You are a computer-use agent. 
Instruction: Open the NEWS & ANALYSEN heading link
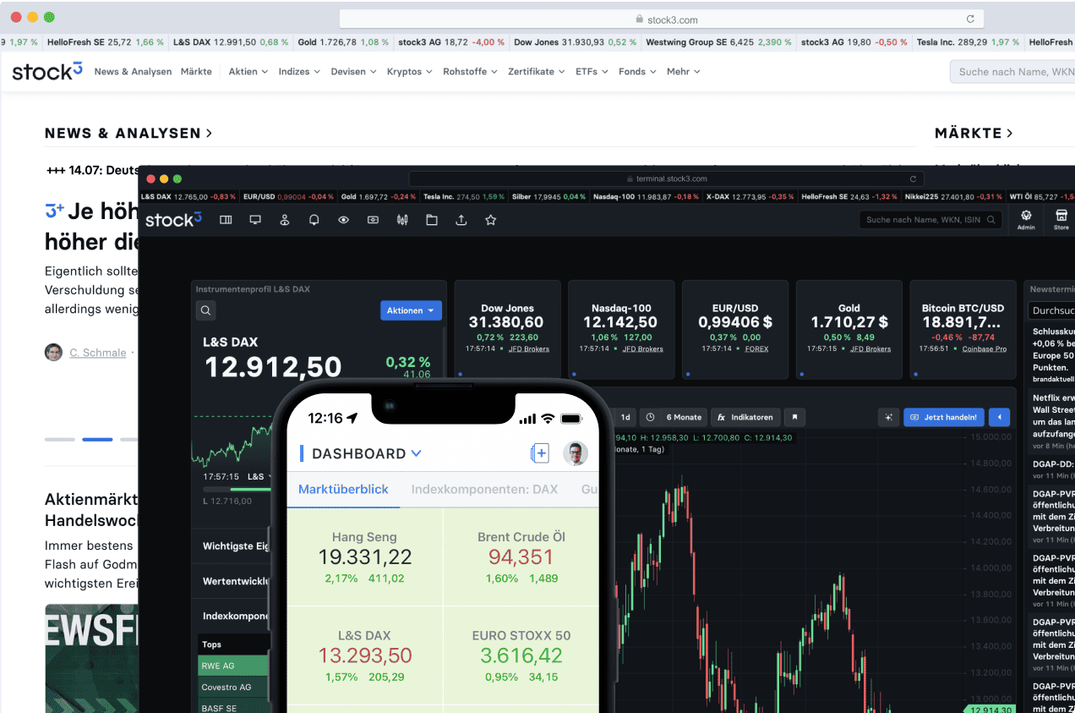tap(128, 133)
